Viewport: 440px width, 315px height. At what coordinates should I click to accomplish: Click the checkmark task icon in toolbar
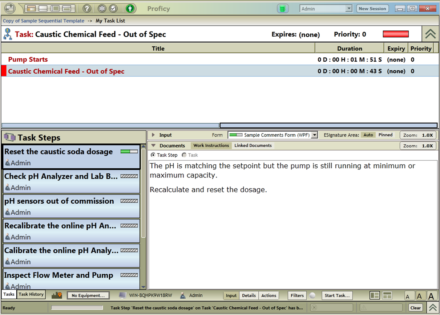tap(113, 8)
